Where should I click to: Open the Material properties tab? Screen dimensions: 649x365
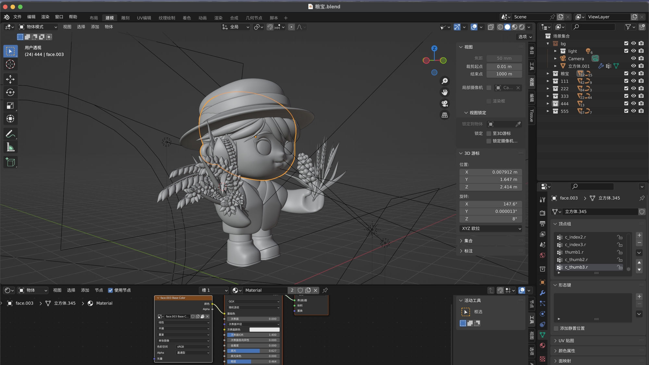[542, 346]
